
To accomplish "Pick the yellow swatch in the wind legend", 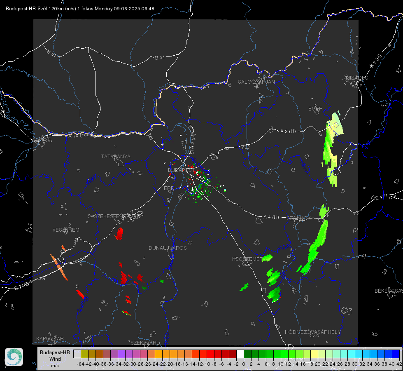I will (x=314, y=354).
